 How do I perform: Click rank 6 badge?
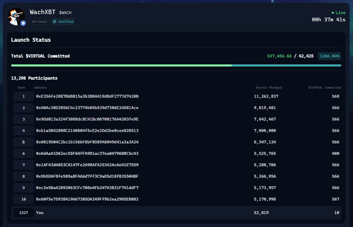24,153
